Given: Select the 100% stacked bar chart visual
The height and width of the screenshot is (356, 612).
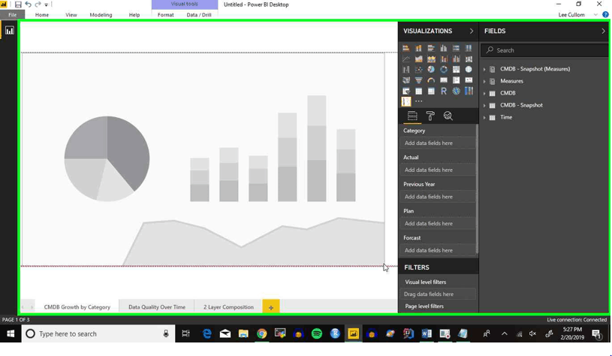Looking at the screenshot, I should 456,48.
